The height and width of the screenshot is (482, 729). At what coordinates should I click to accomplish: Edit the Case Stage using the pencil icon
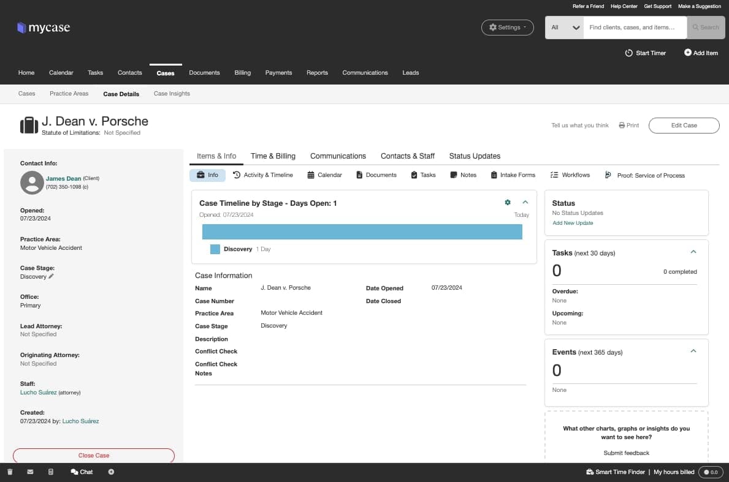[50, 276]
